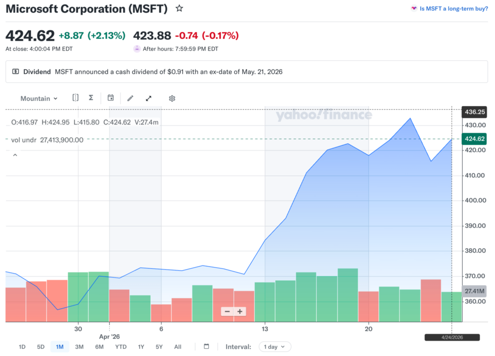The image size is (495, 356).
Task: Open the comparison tool icon in chart toolbar
Action: tap(75, 98)
